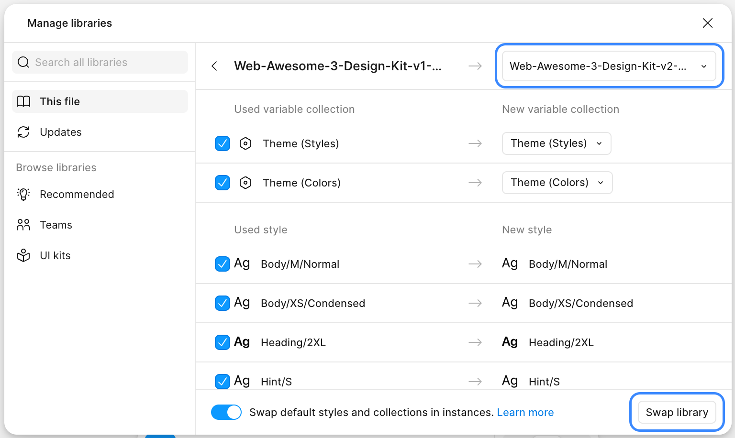735x438 pixels.
Task: Open Recommended libraries section
Action: tap(77, 194)
